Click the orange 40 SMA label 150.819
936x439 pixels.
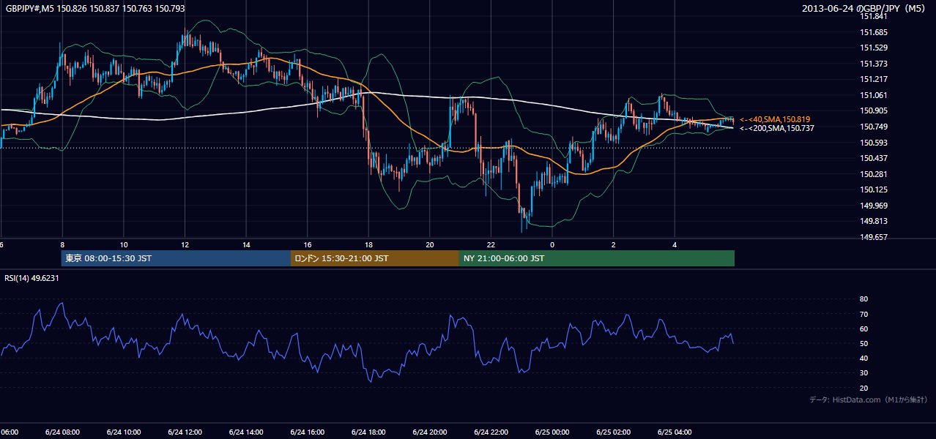(x=775, y=119)
